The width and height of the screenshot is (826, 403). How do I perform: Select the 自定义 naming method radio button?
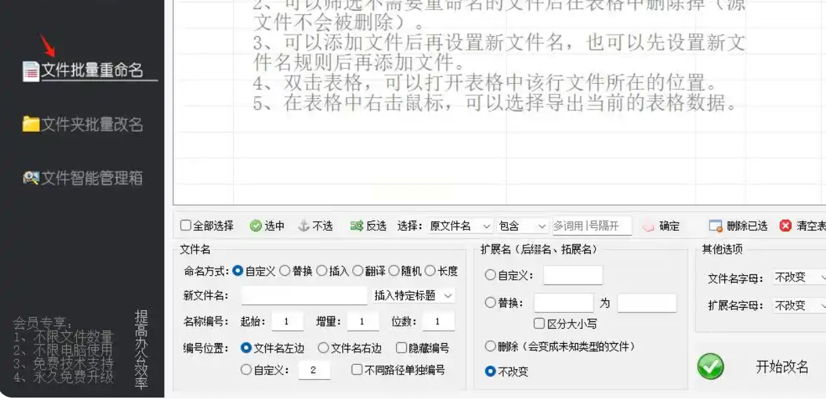[x=238, y=271]
